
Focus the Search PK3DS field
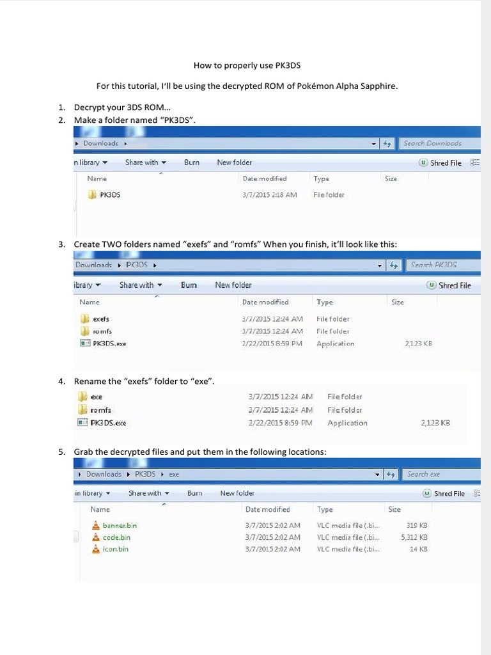[443, 265]
